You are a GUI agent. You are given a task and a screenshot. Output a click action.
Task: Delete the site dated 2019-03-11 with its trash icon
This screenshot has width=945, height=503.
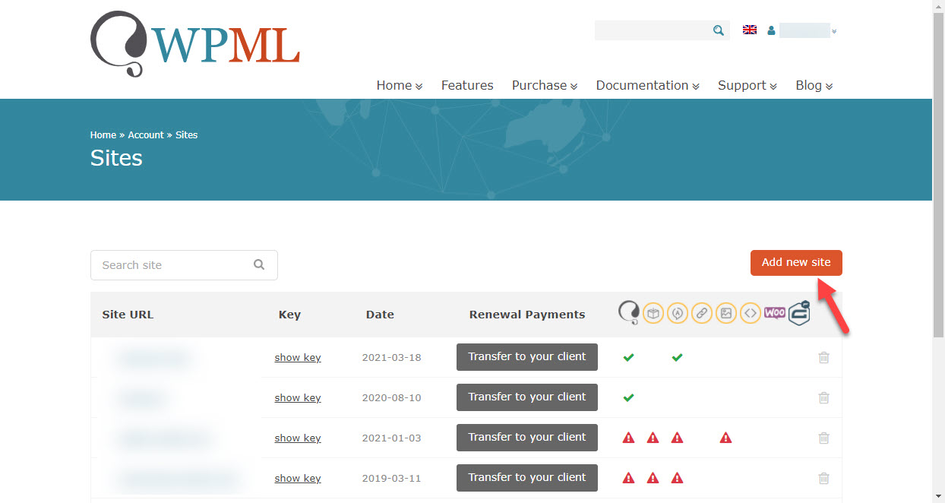(823, 478)
